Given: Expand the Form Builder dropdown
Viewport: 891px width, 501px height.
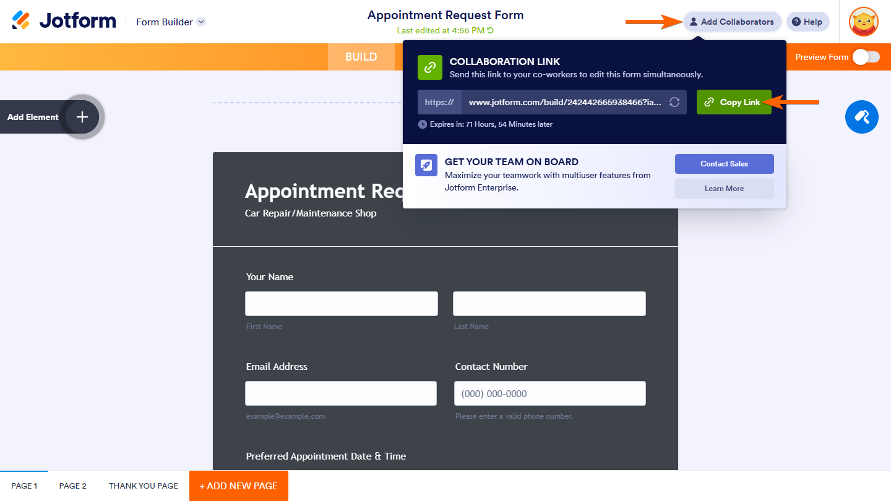Looking at the screenshot, I should tap(200, 22).
